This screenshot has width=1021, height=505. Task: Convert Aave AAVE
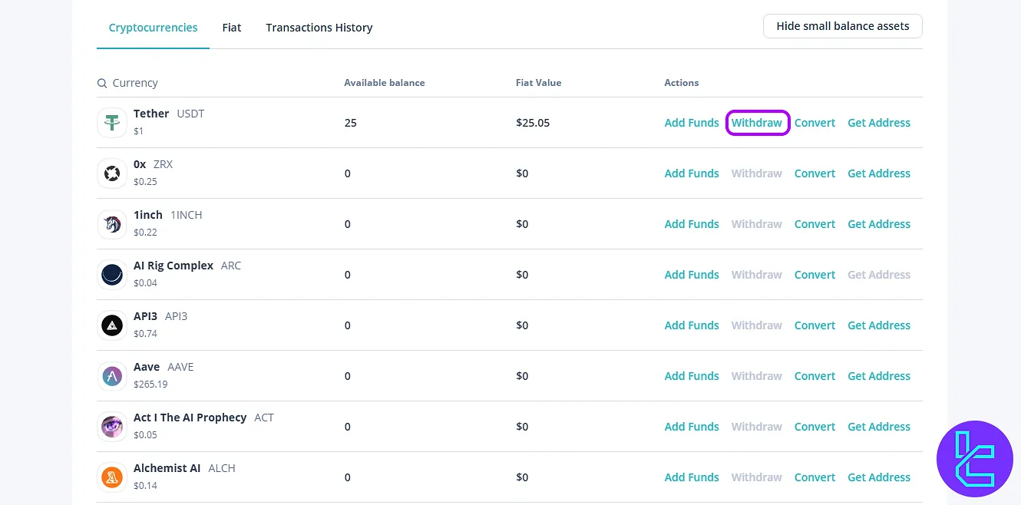click(x=814, y=376)
